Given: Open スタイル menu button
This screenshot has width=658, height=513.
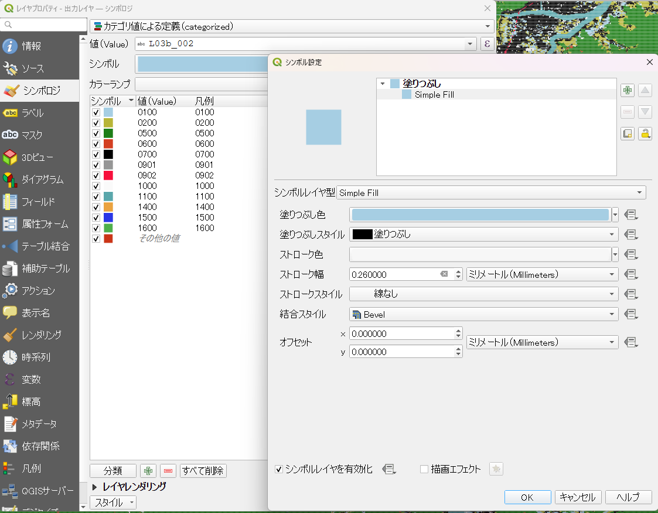Looking at the screenshot, I should click(113, 502).
